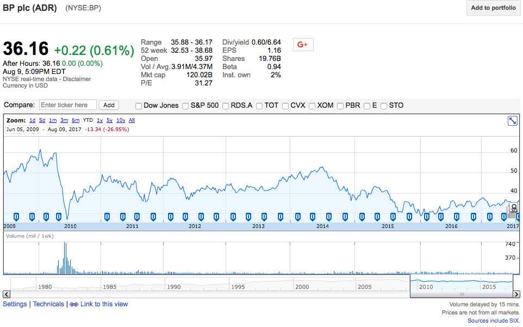
Task: Set chart zoom to 1d
Action: click(33, 120)
